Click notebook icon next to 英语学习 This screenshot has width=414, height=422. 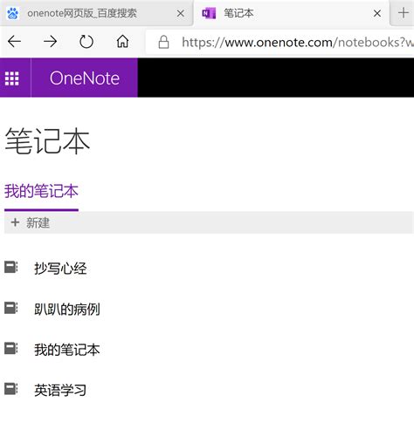pyautogui.click(x=11, y=389)
